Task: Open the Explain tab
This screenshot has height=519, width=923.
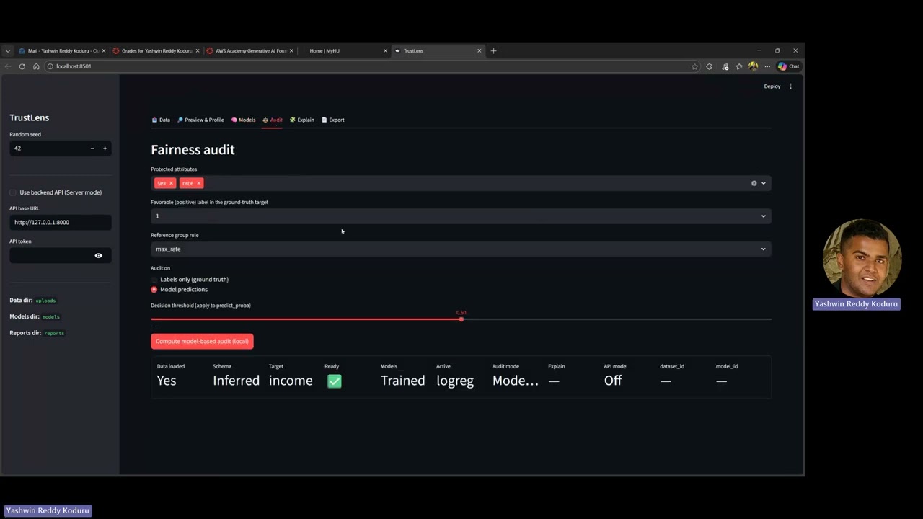Action: [301, 120]
